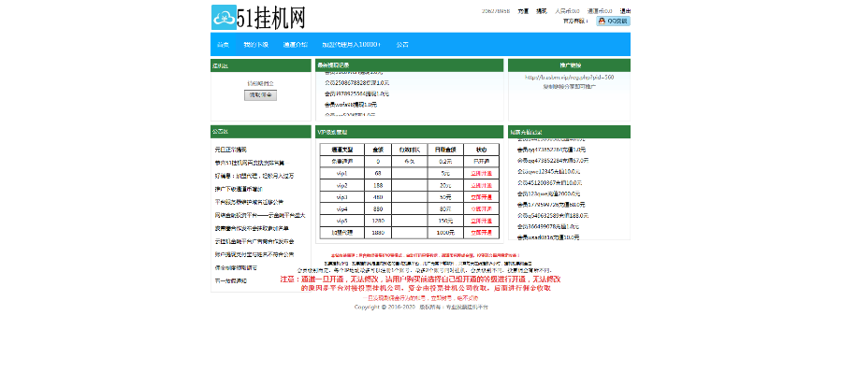
Task: Click the 1000元 monthly return cell
Action: (445, 233)
